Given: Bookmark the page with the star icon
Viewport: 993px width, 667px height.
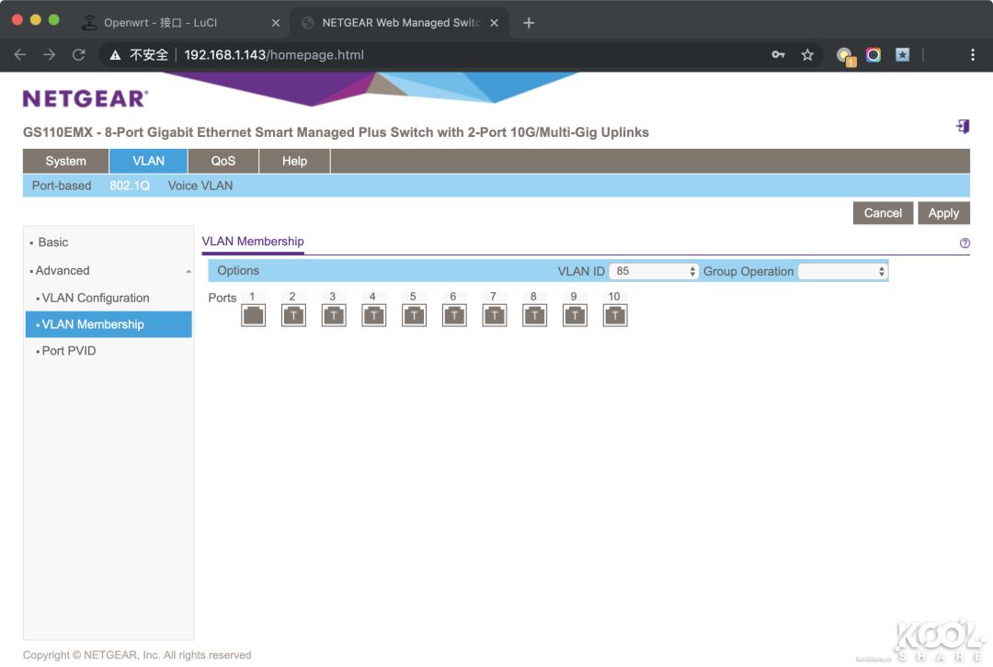Looking at the screenshot, I should (x=807, y=55).
